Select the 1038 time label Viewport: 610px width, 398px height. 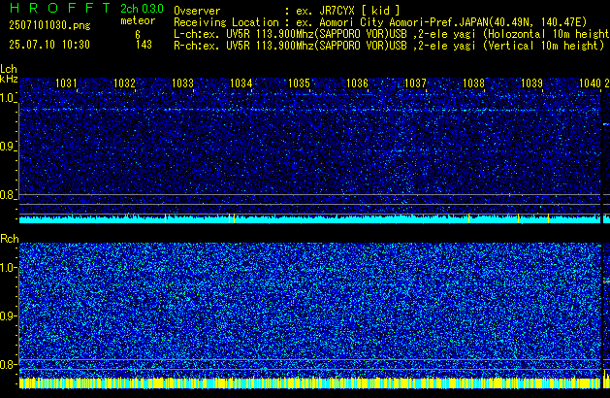(473, 83)
